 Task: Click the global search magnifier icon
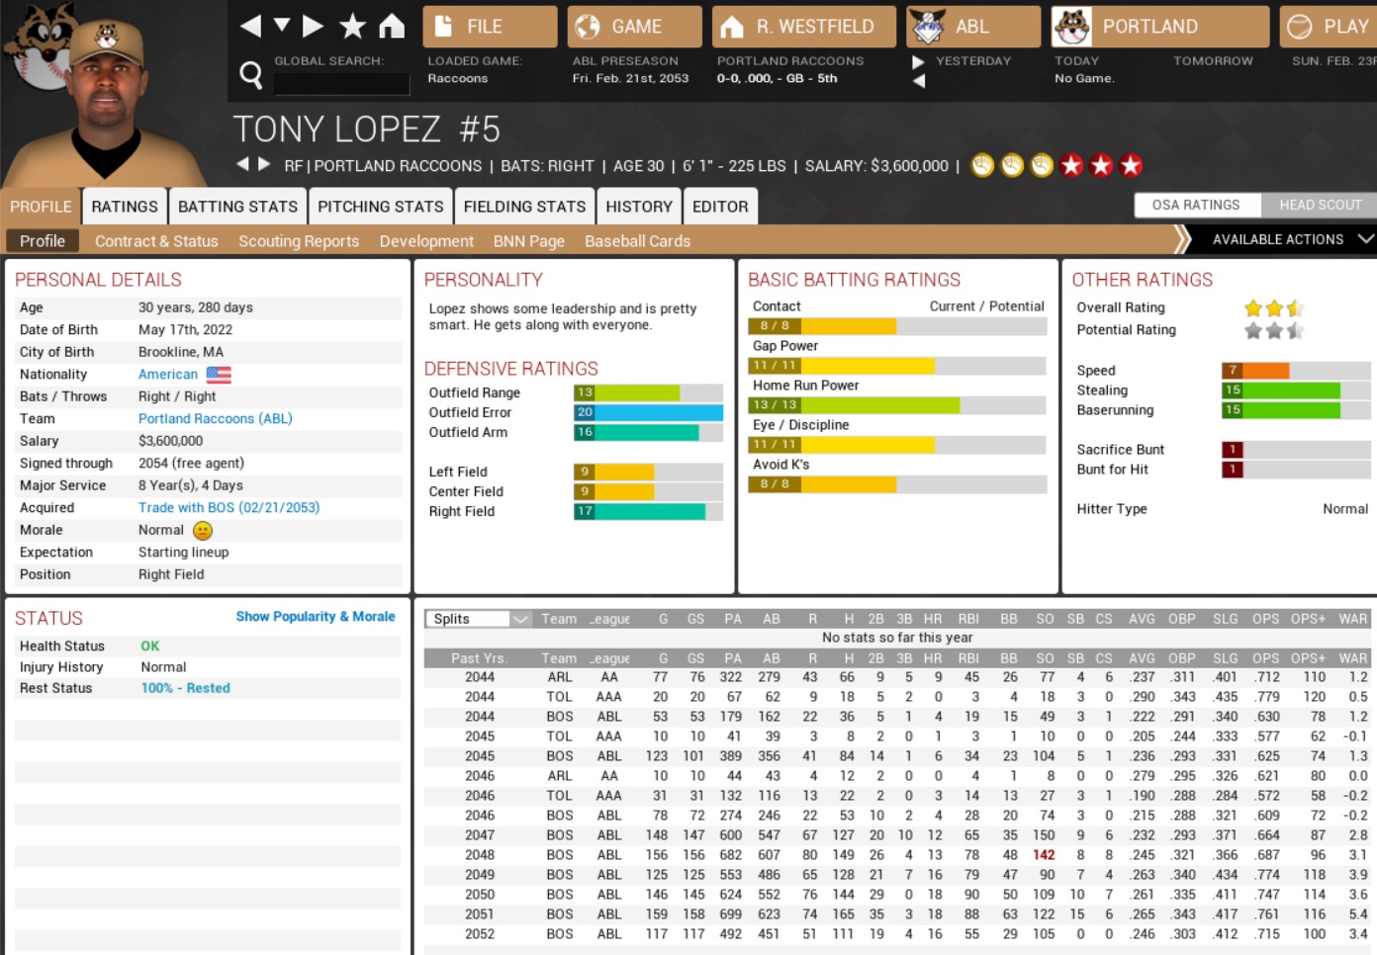(251, 74)
